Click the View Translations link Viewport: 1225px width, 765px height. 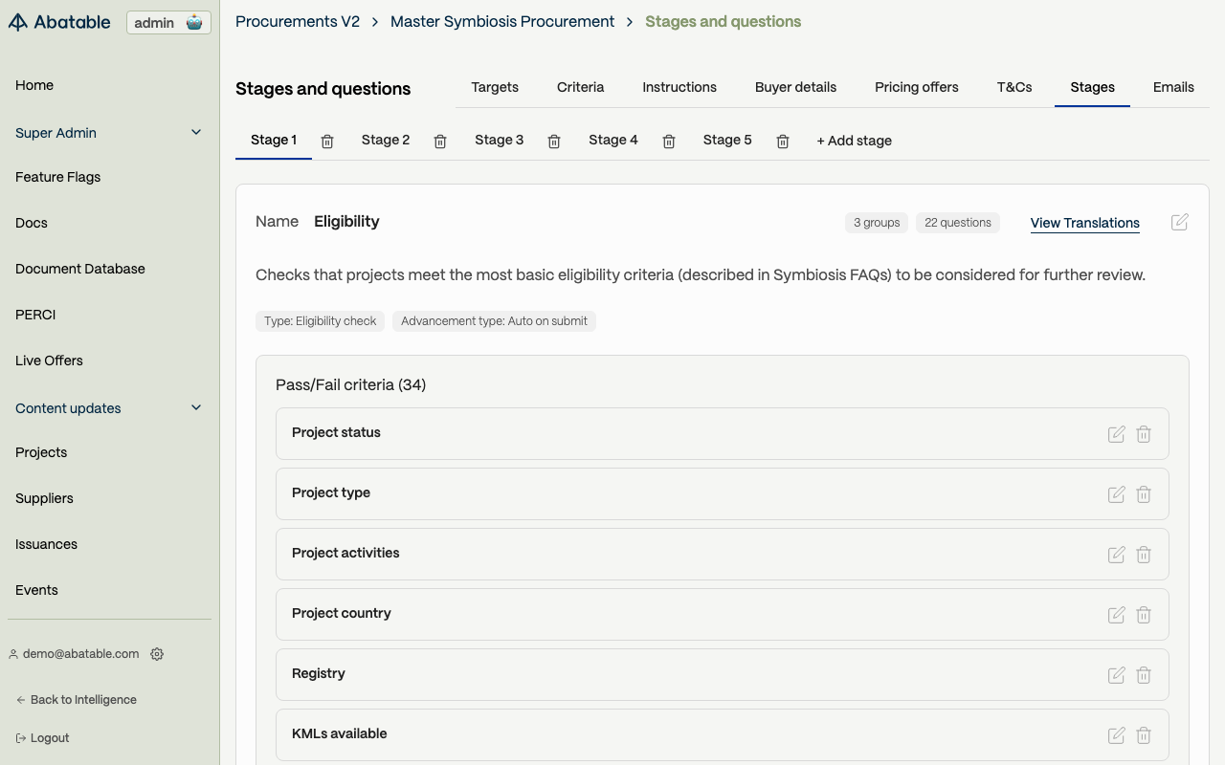tap(1084, 223)
